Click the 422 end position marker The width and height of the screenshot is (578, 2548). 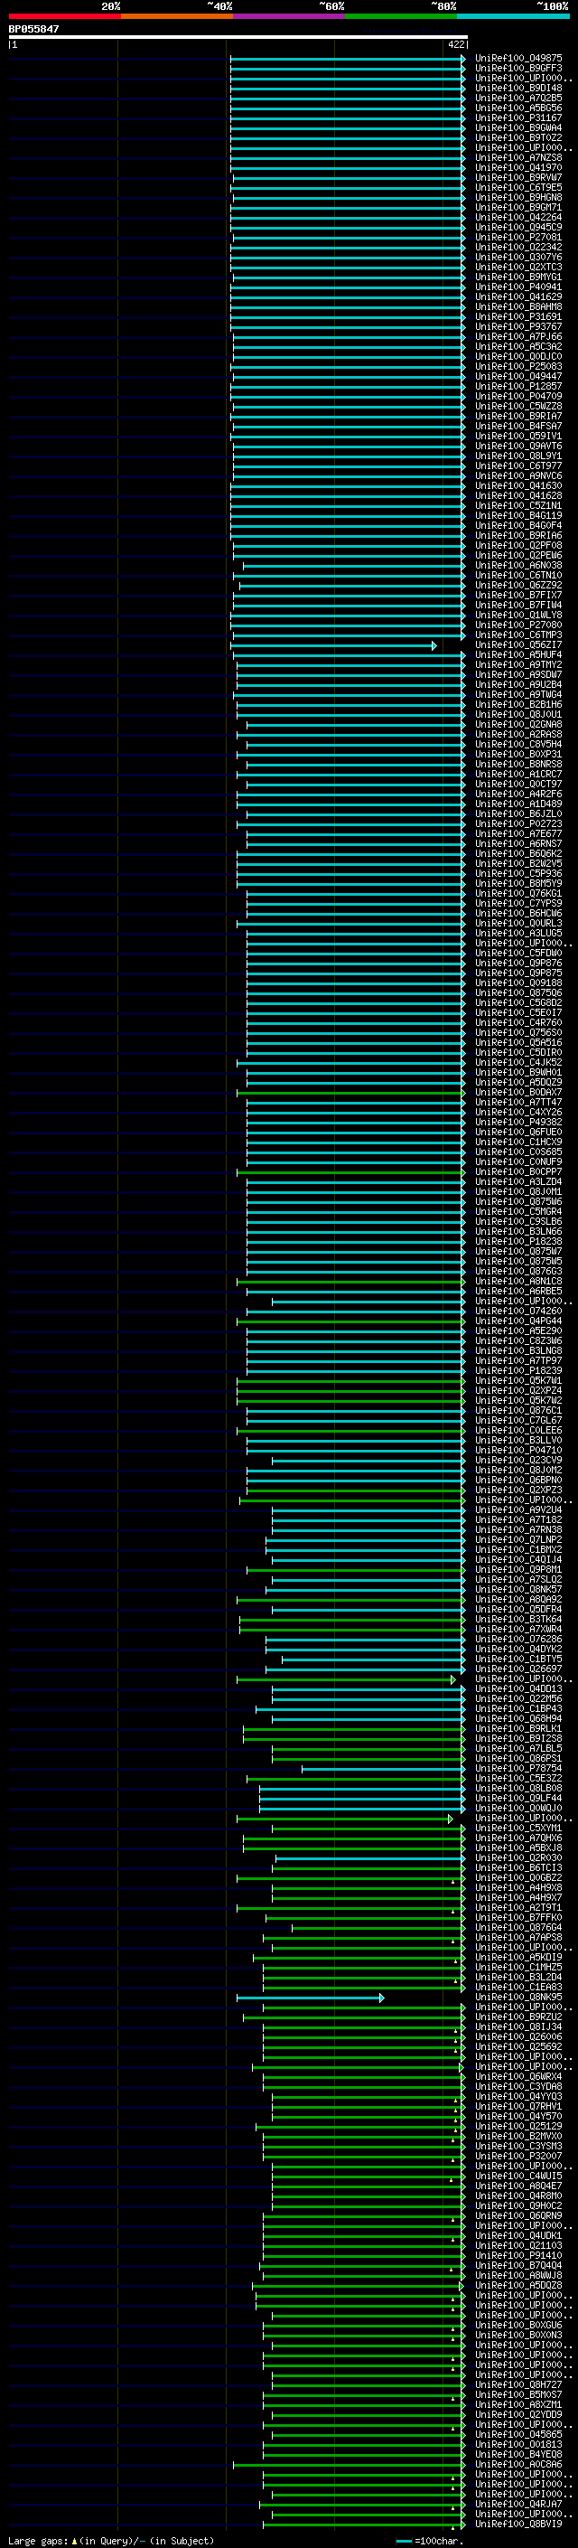click(x=455, y=44)
